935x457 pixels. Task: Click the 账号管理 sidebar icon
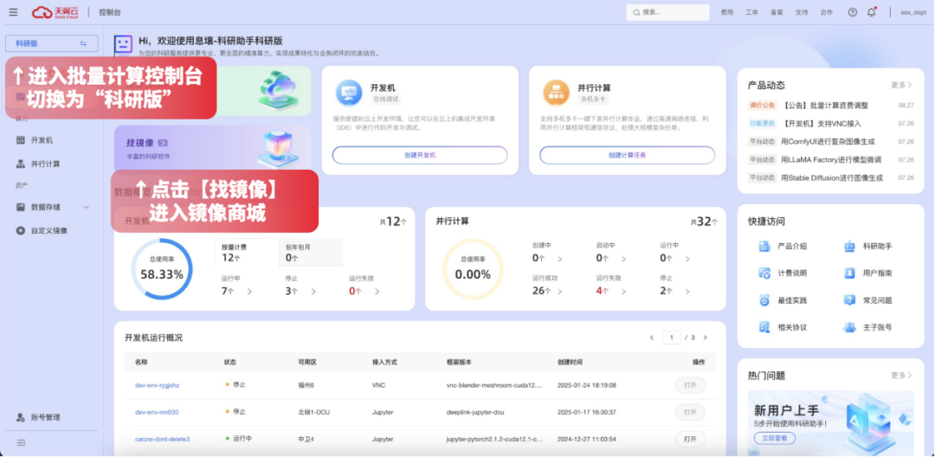tap(20, 417)
